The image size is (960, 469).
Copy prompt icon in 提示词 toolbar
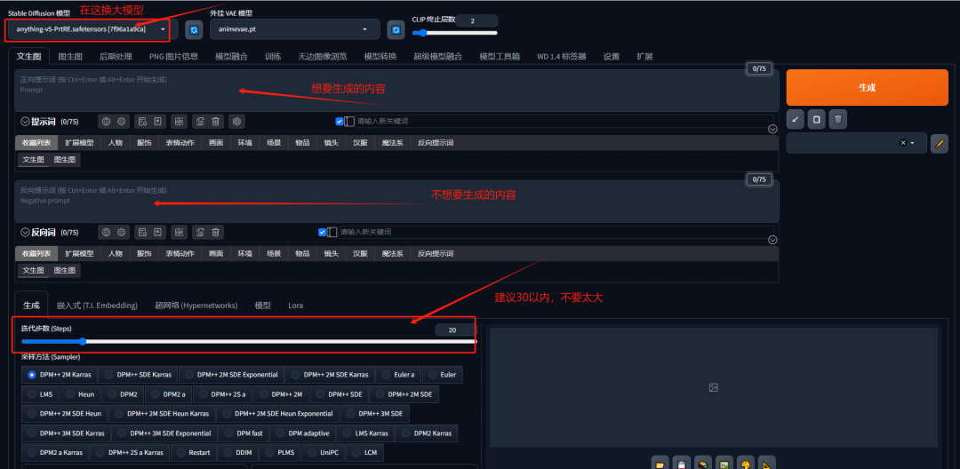tap(200, 121)
